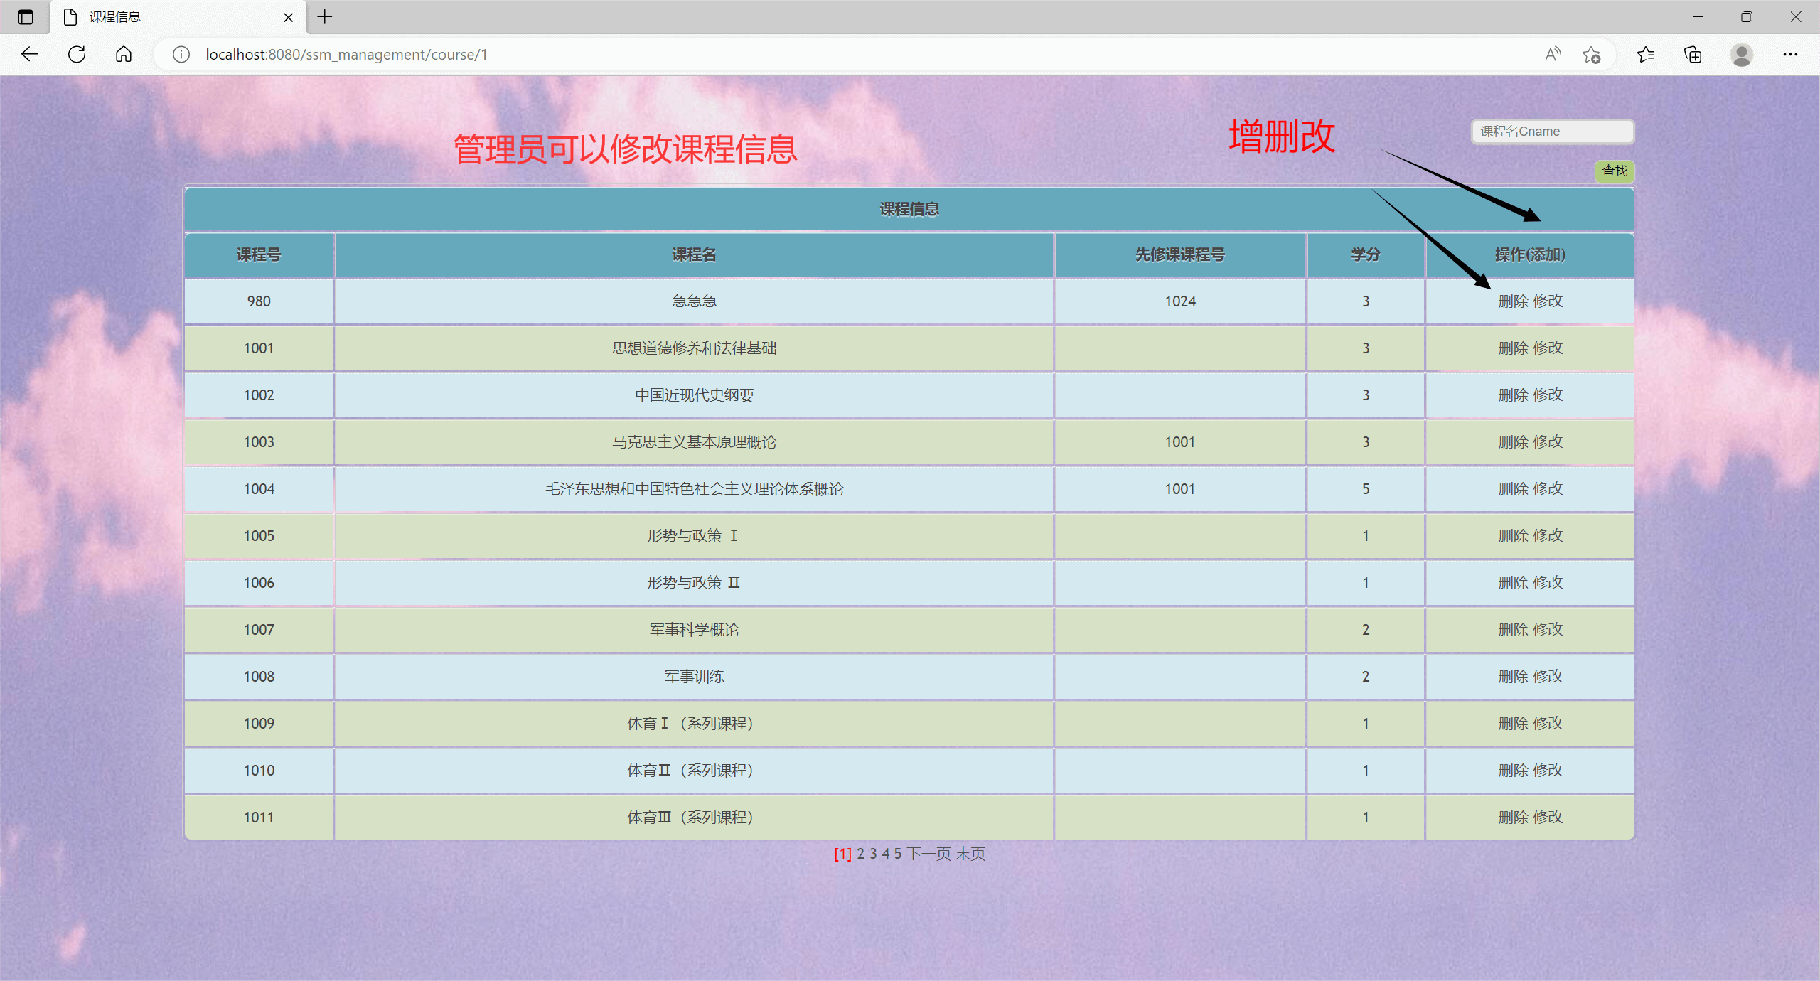Click the 查找 search button
This screenshot has width=1820, height=981.
(x=1614, y=171)
